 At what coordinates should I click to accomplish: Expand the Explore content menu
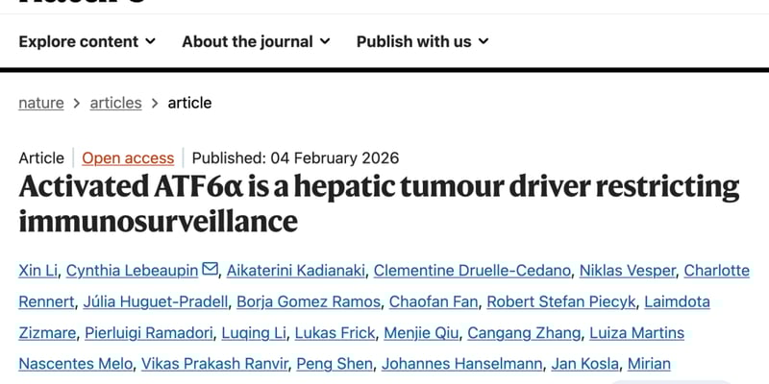(87, 41)
